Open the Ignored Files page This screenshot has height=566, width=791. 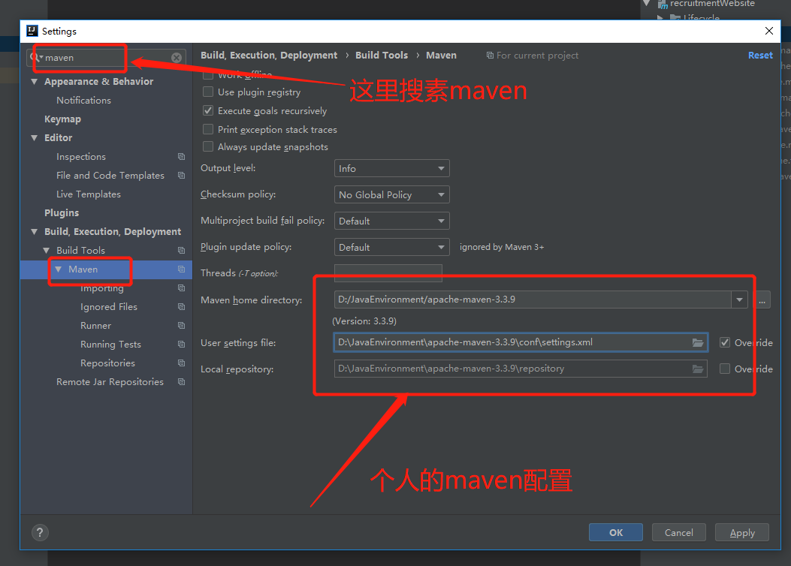[108, 306]
